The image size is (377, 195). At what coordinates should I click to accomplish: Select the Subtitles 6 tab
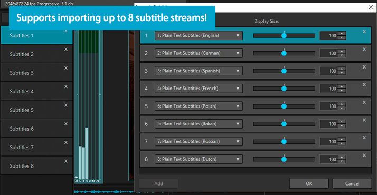pyautogui.click(x=36, y=128)
